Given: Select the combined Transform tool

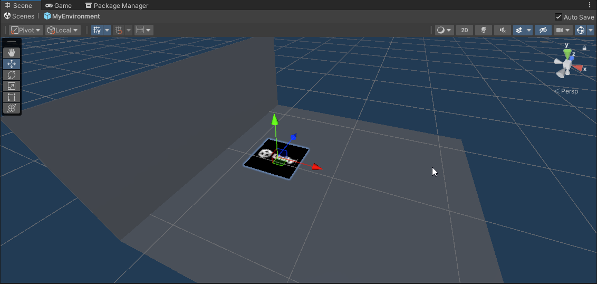Looking at the screenshot, I should click(12, 108).
